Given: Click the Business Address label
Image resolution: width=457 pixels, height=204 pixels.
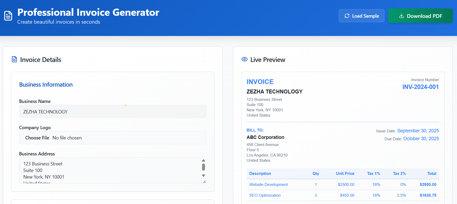Looking at the screenshot, I should pyautogui.click(x=37, y=154).
